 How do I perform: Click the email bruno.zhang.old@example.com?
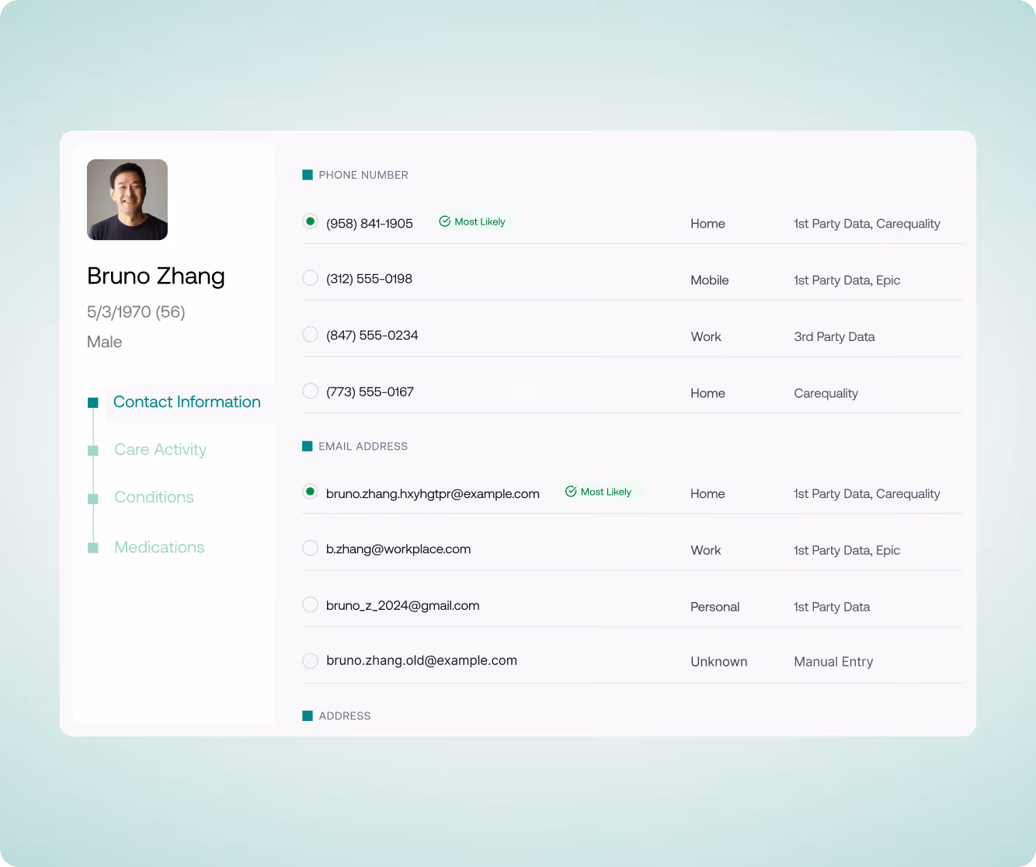coord(422,660)
